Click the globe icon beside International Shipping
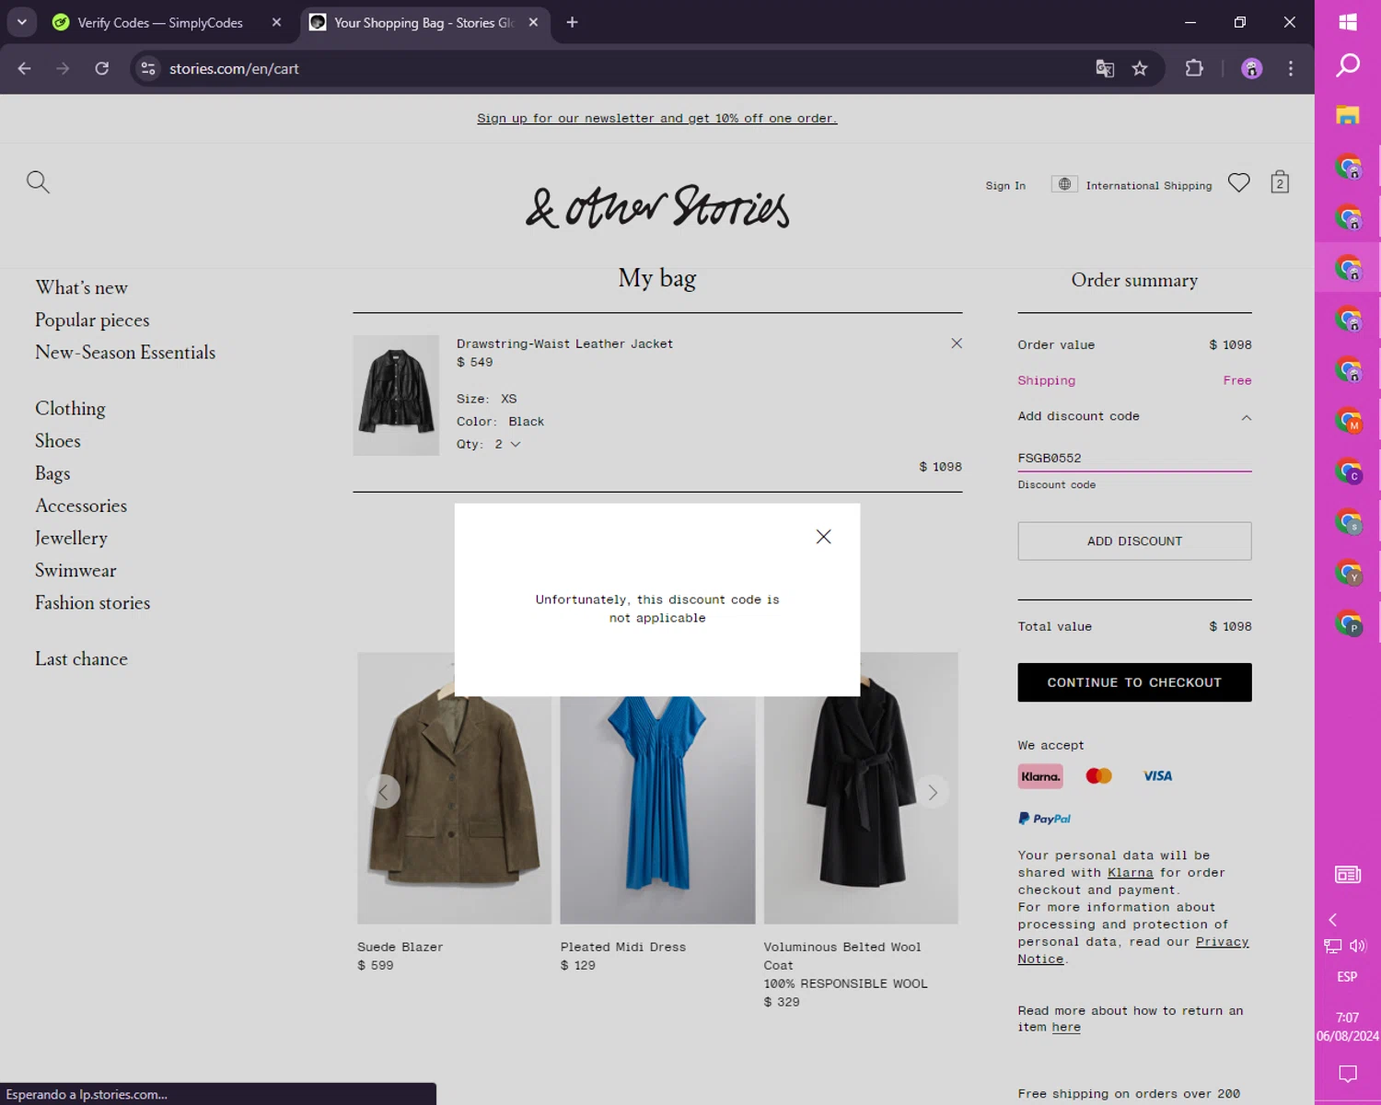The image size is (1381, 1105). [1064, 184]
